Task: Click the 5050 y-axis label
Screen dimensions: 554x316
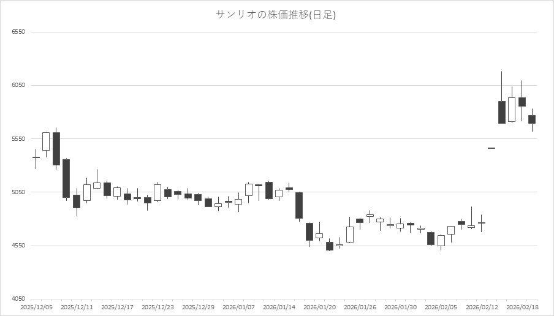Action: coord(18,192)
